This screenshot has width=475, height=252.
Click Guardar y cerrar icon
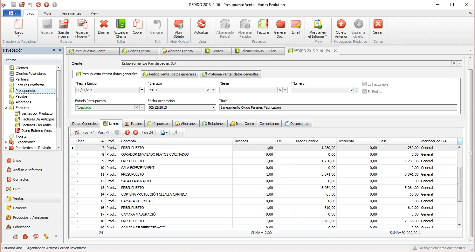coord(64,24)
